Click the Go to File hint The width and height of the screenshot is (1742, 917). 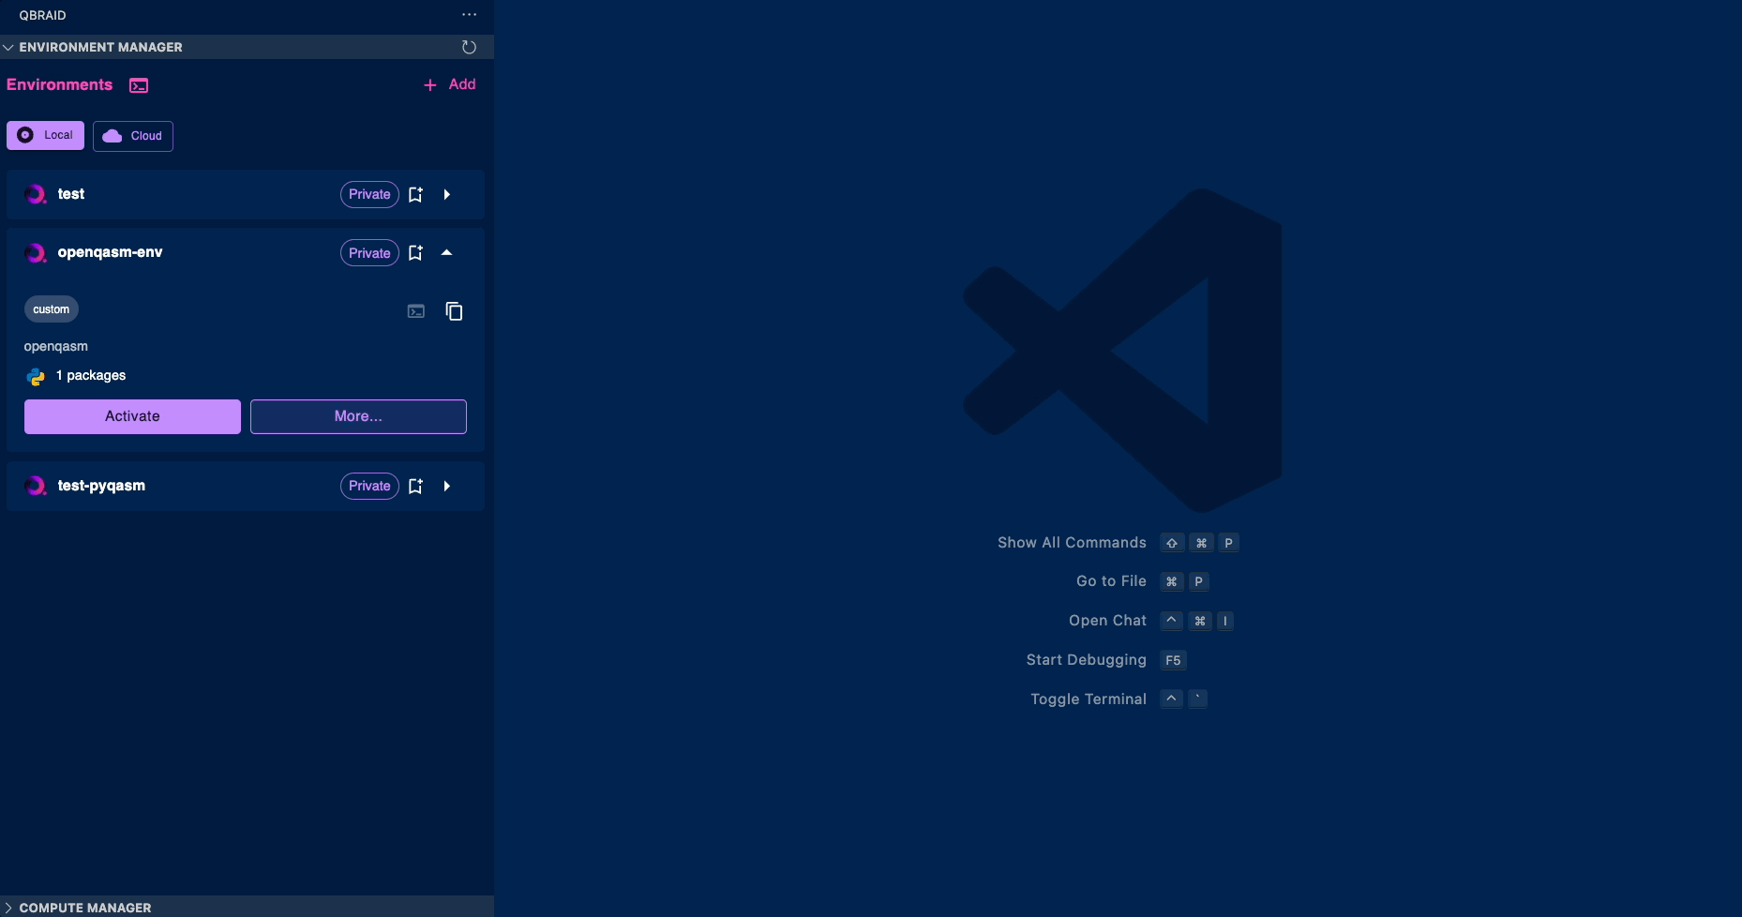1111,581
